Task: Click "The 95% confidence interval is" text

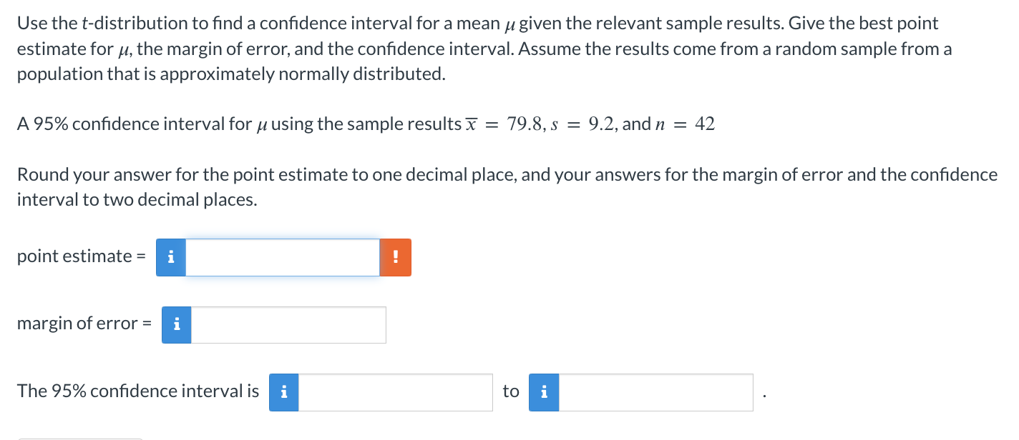Action: (138, 391)
